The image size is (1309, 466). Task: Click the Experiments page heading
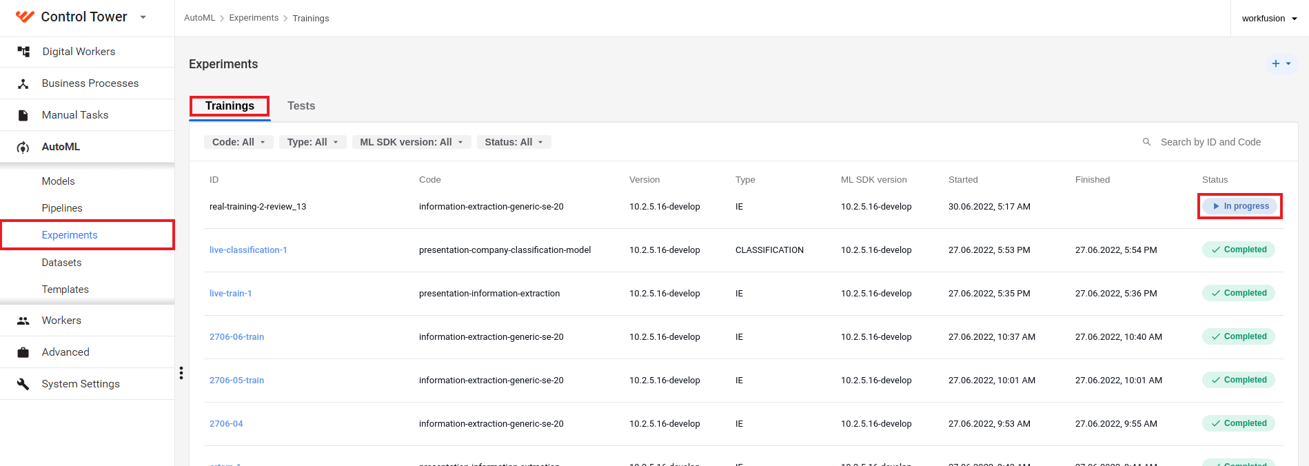[223, 64]
